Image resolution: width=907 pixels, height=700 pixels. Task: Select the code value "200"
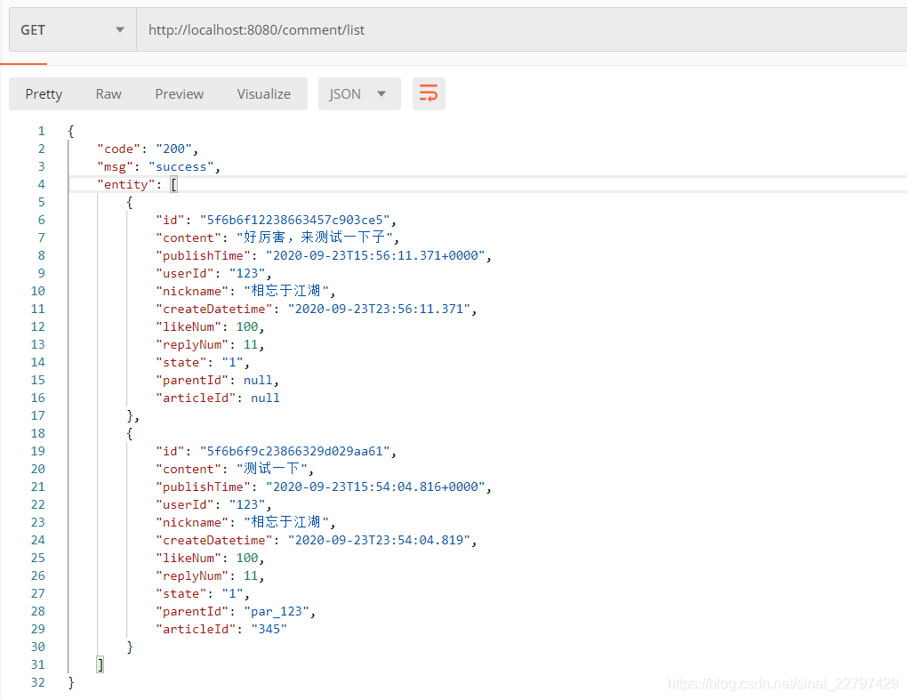[x=174, y=149]
